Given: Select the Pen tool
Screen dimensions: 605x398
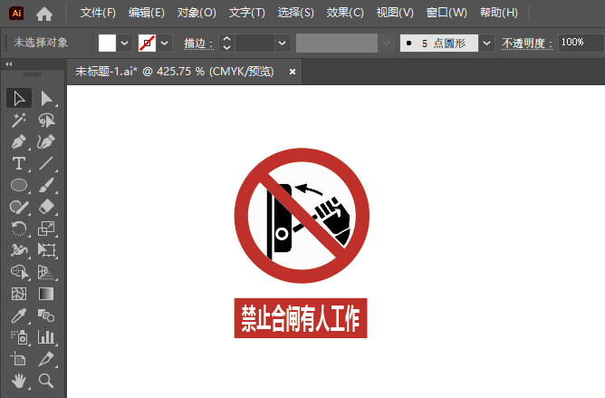Looking at the screenshot, I should pos(19,141).
